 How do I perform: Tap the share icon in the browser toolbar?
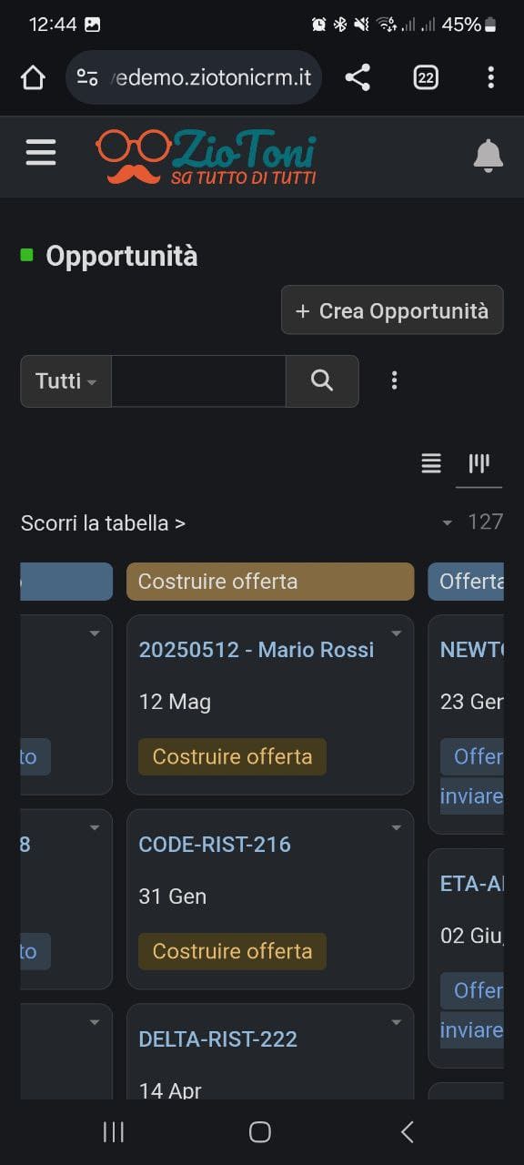(357, 77)
